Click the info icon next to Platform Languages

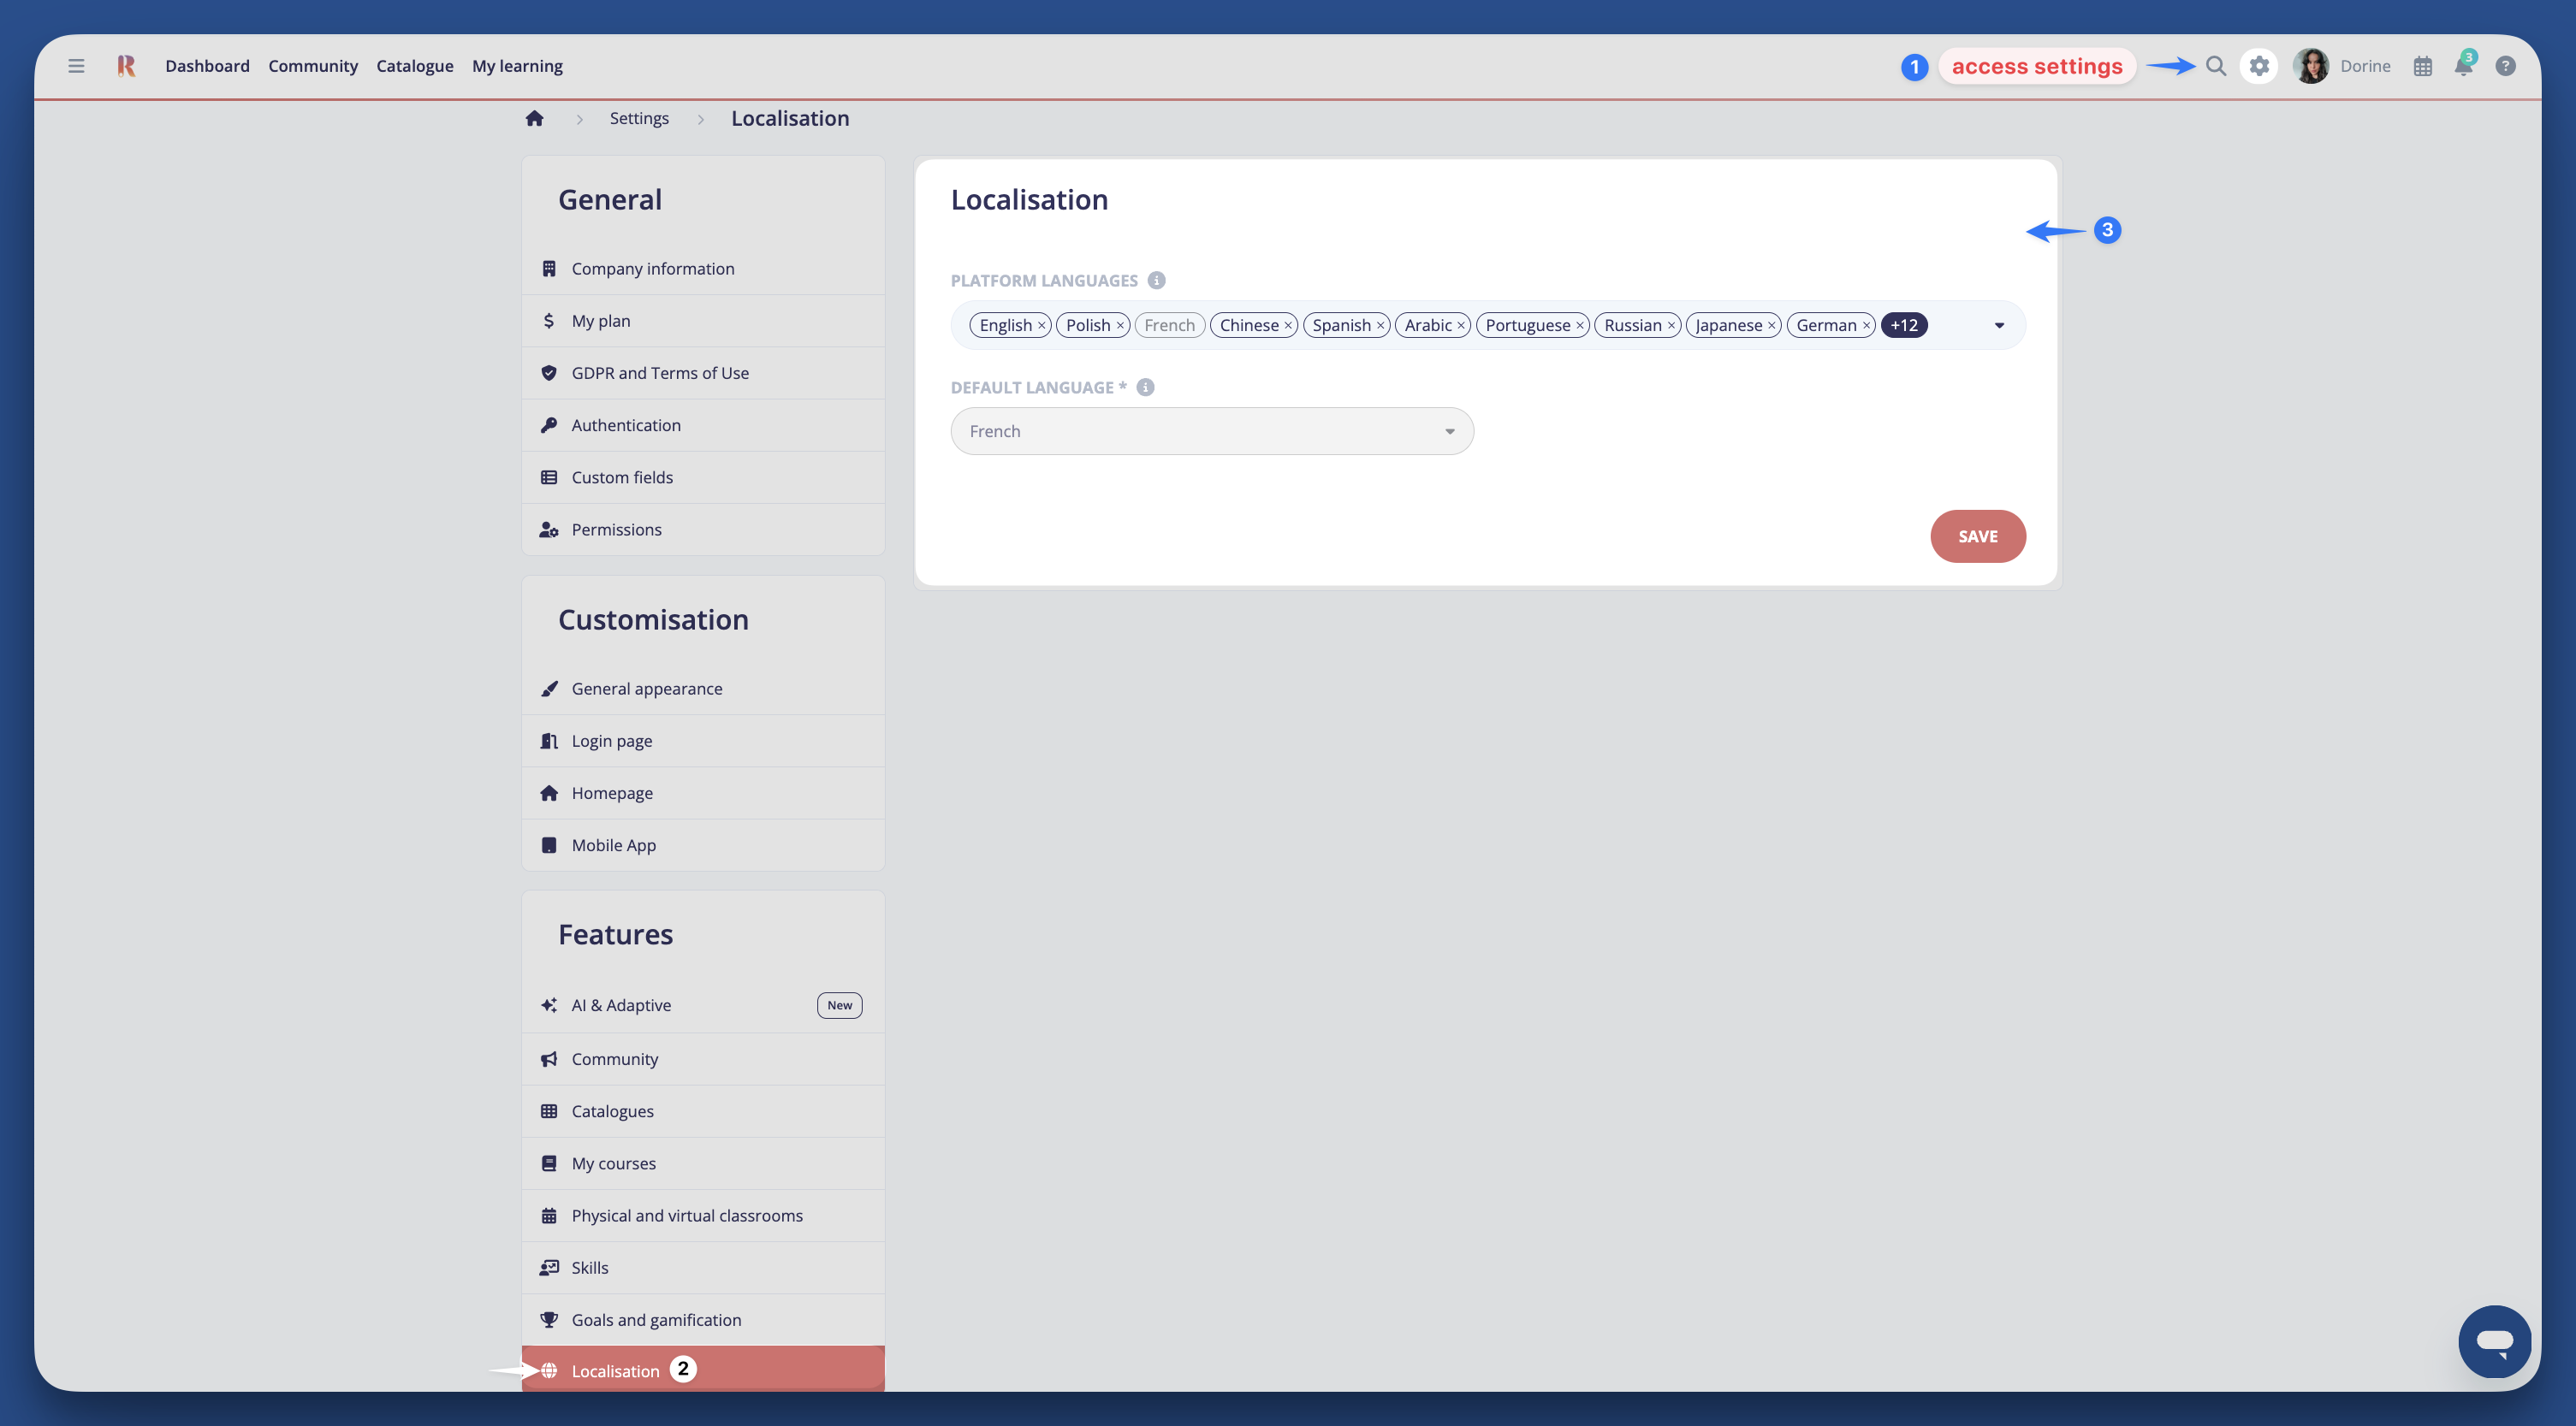[x=1157, y=280]
